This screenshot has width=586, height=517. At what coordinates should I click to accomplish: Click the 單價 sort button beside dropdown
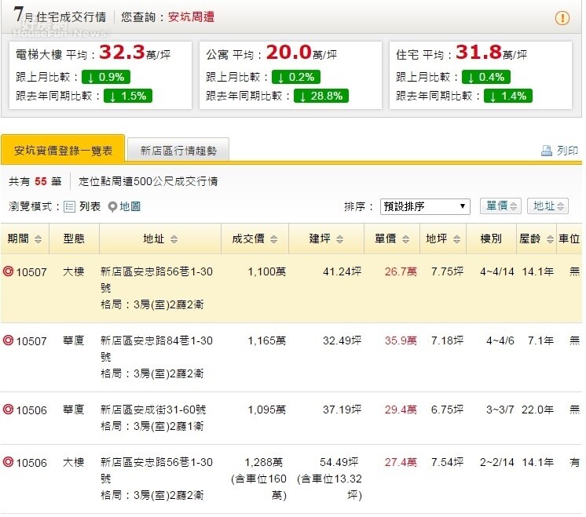(501, 206)
